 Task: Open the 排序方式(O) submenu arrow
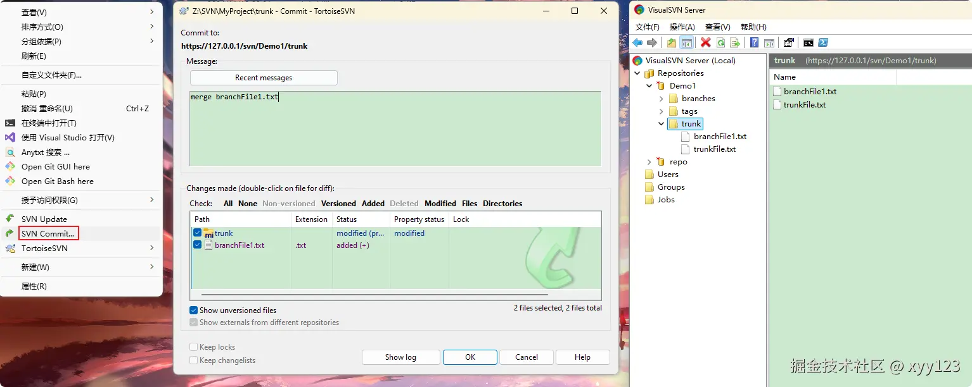tap(152, 27)
